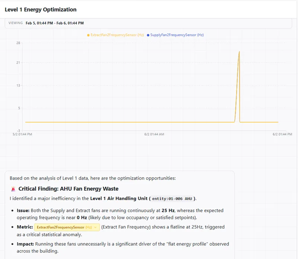Click the VIEWING label in the date bar

point(16,23)
